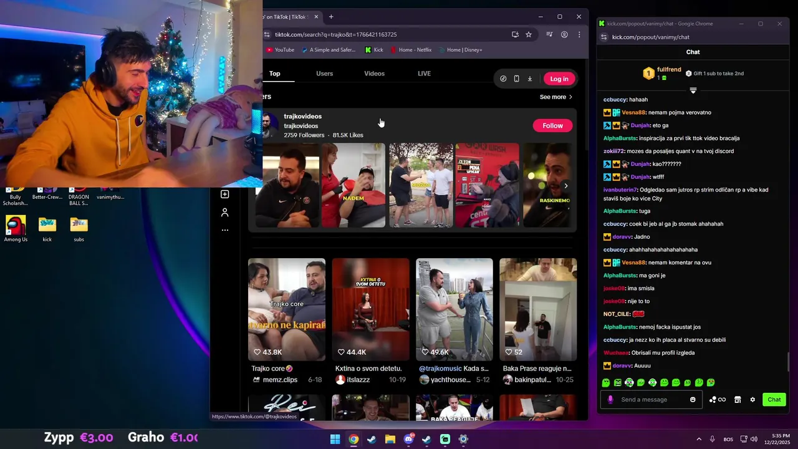Open the Kick gift shop icon
The image size is (798, 449).
(738, 400)
